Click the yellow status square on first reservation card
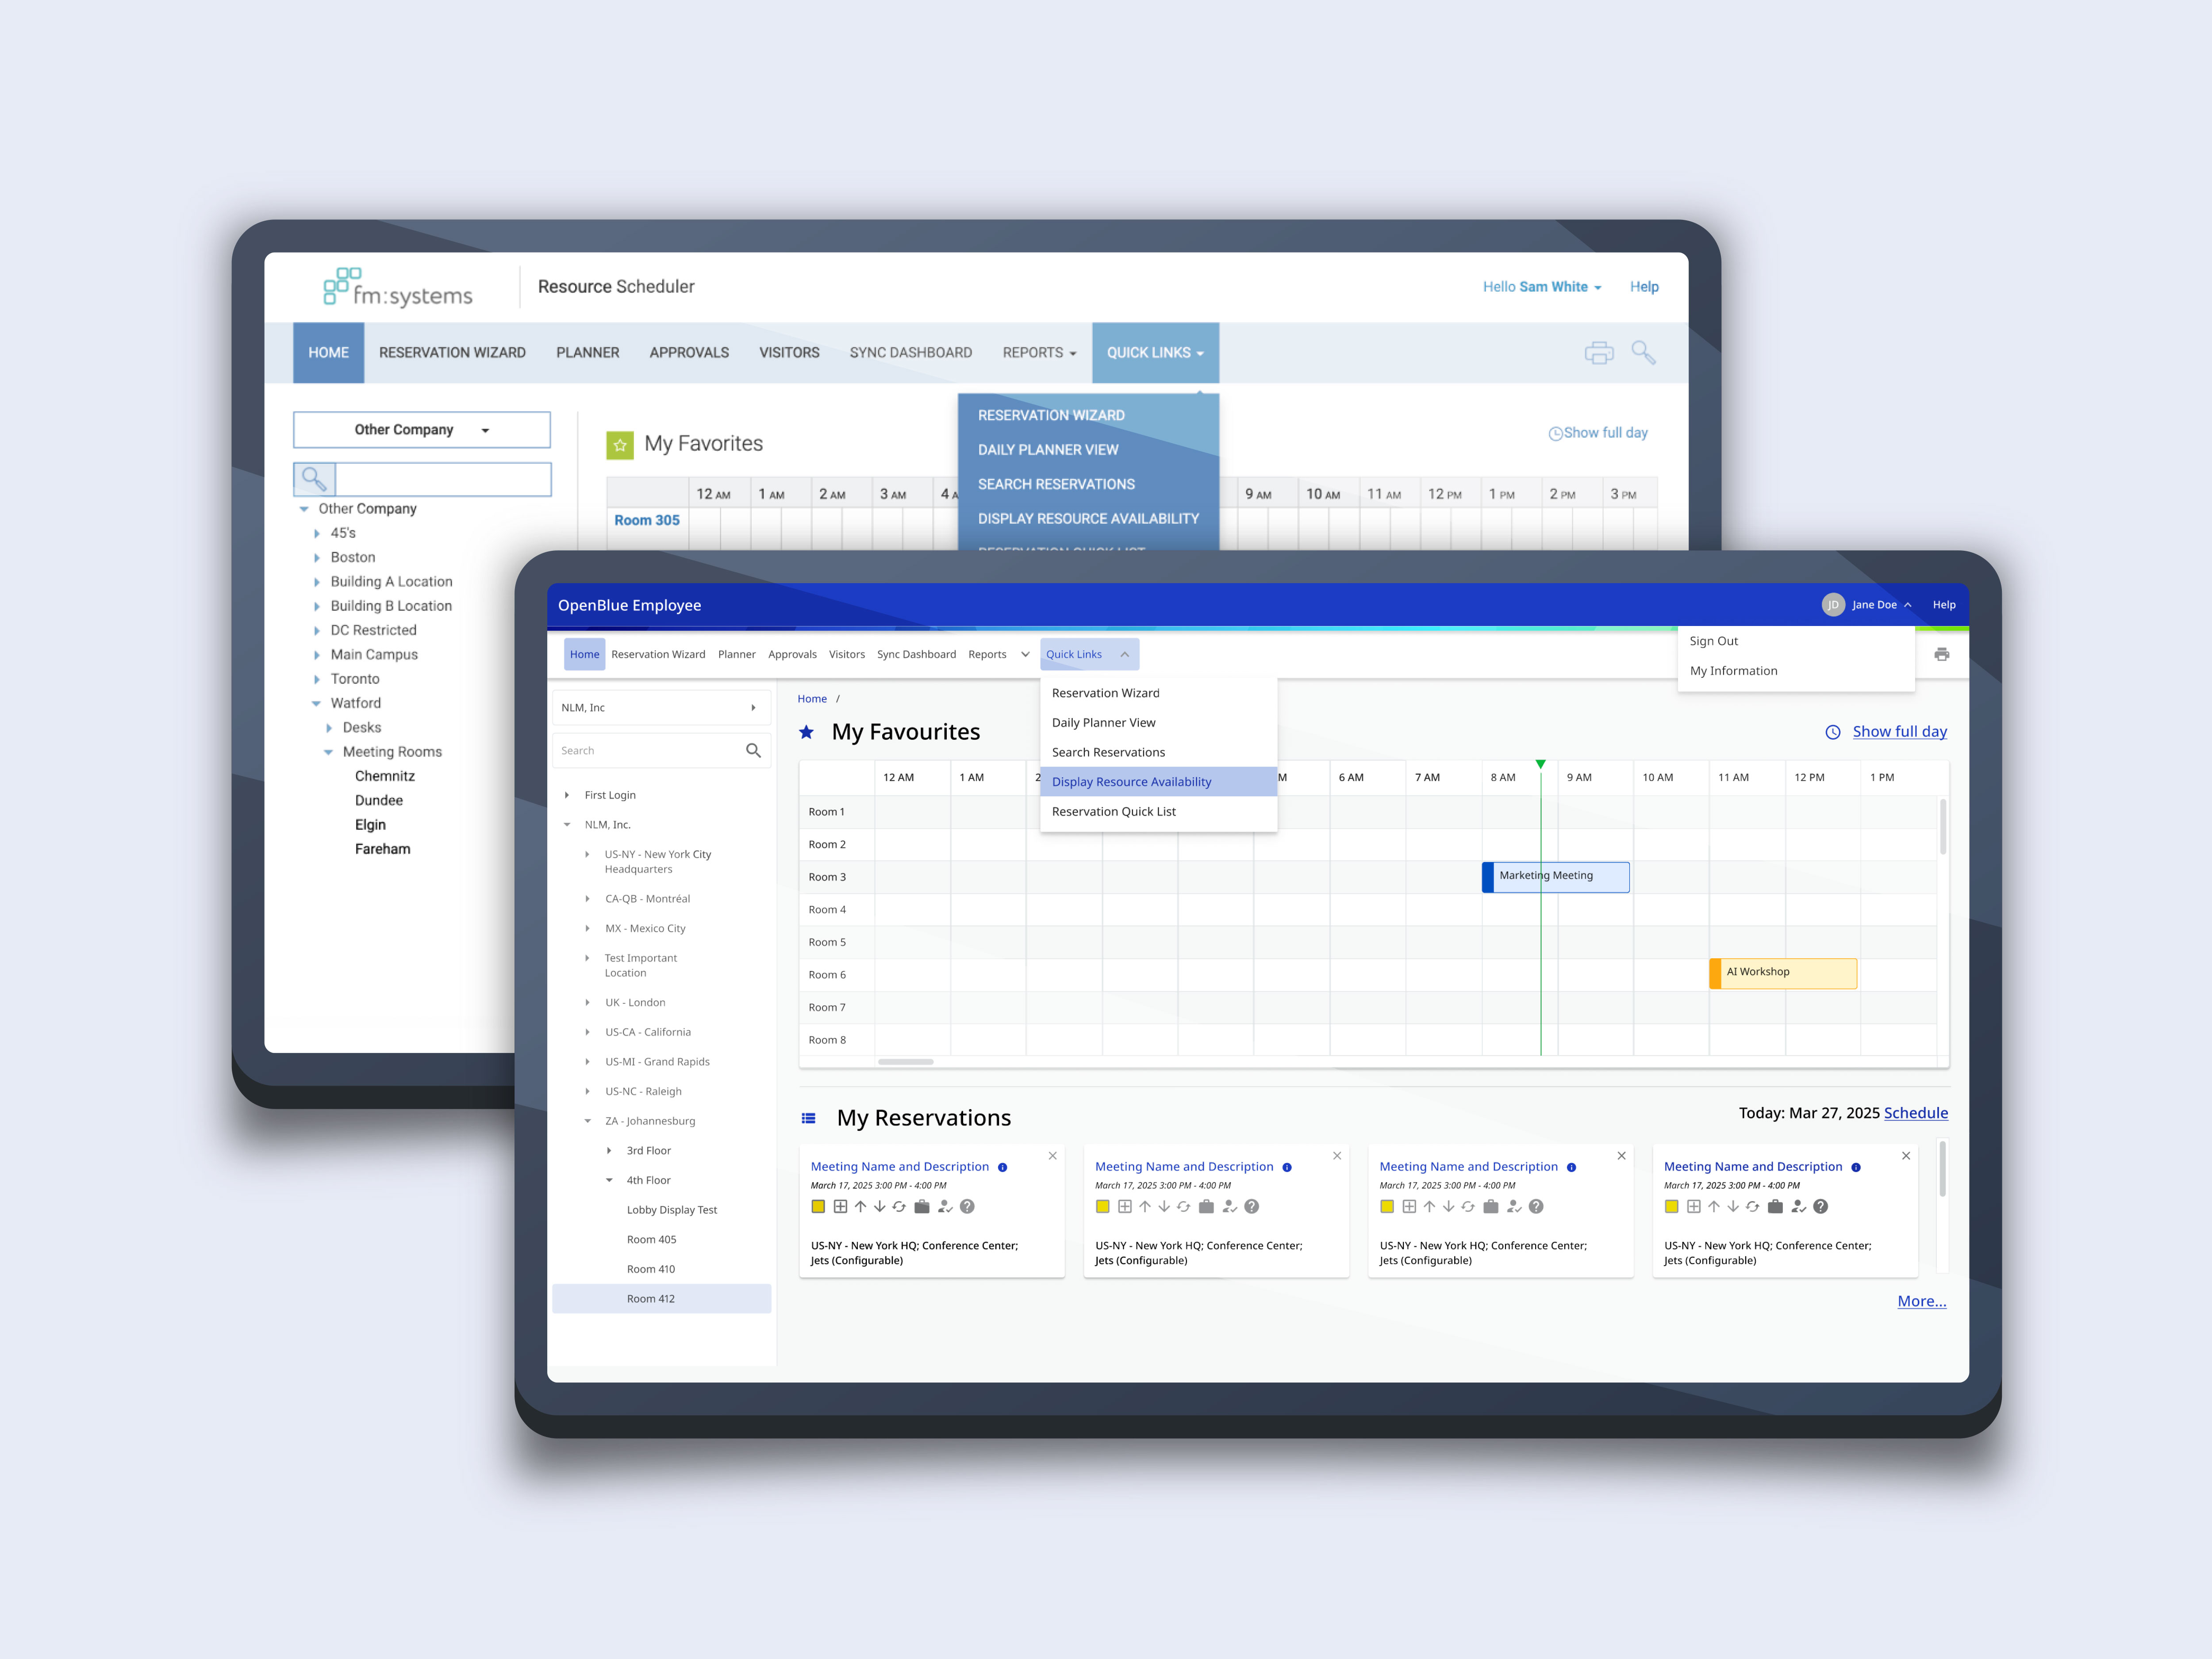 818,1206
